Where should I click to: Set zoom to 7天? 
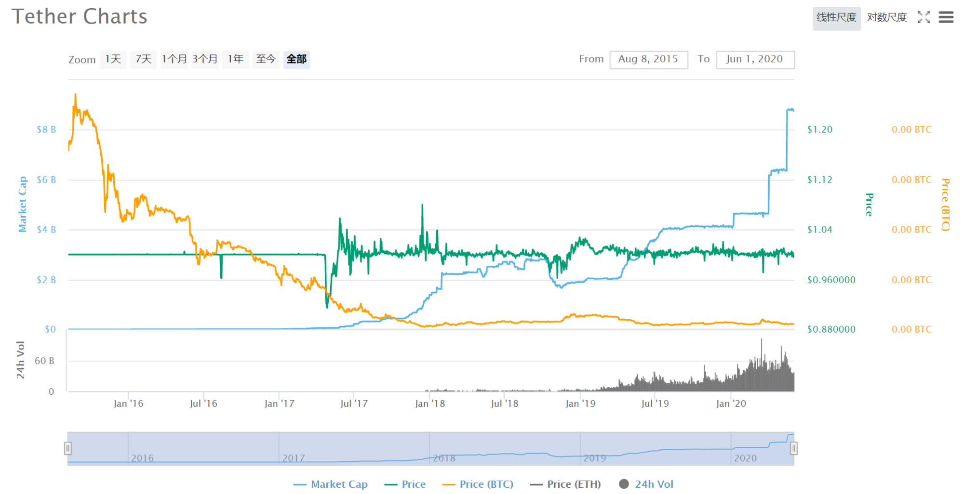pyautogui.click(x=144, y=59)
